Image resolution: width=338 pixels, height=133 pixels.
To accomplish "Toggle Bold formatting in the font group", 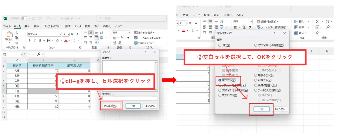I will click(29, 41).
